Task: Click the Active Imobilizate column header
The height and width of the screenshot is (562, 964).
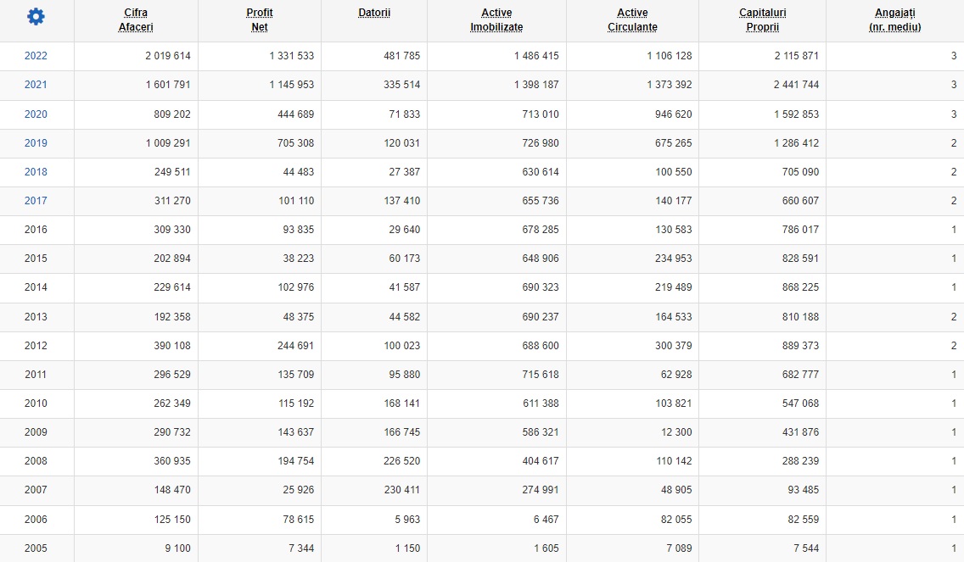Action: 496,20
